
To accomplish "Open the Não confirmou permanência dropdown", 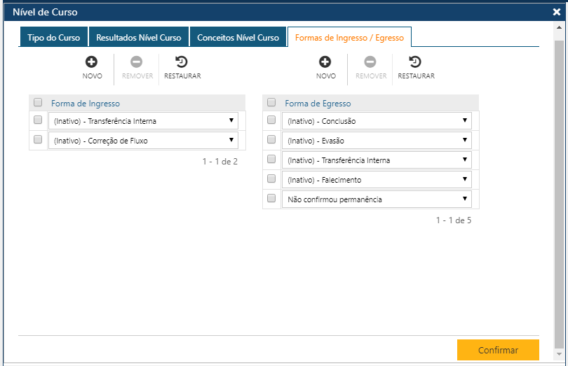I will (377, 199).
